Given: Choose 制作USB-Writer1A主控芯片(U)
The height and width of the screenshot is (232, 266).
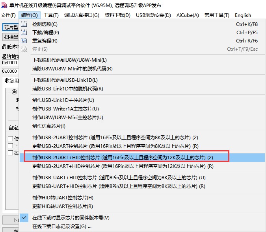Looking at the screenshot, I should click(x=142, y=109).
